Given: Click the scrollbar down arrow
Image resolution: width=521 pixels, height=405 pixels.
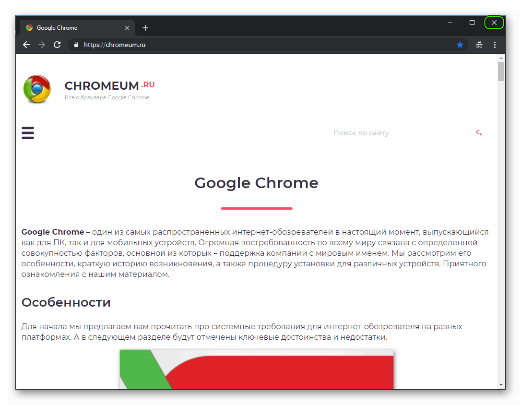Looking at the screenshot, I should click(501, 384).
